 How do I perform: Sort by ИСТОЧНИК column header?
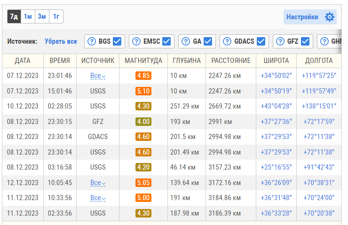(x=98, y=61)
